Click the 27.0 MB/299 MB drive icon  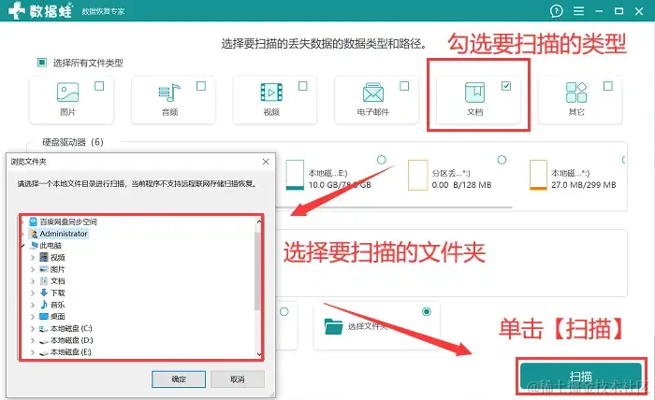tap(538, 175)
